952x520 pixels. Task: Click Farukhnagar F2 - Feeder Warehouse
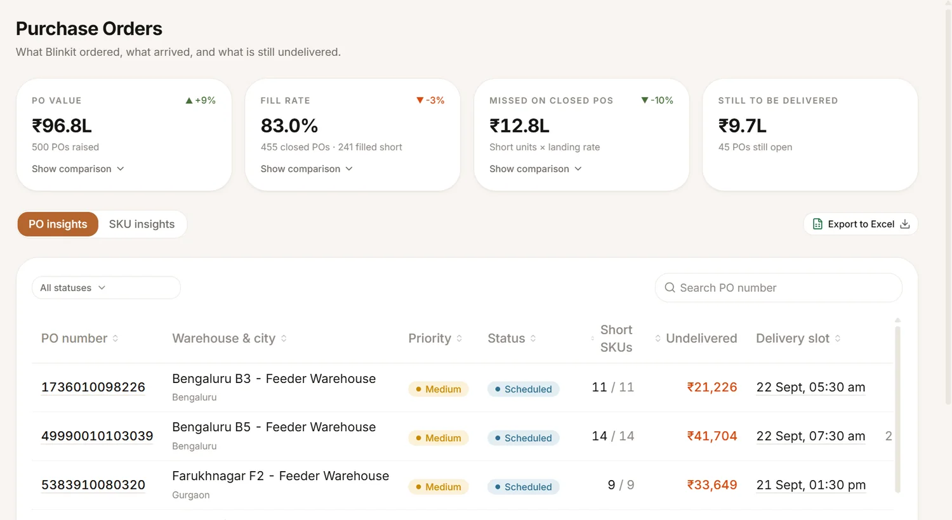281,476
